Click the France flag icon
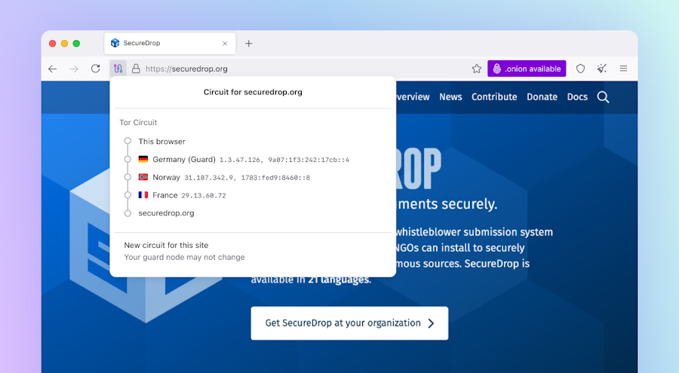Image resolution: width=679 pixels, height=373 pixels. (x=143, y=194)
